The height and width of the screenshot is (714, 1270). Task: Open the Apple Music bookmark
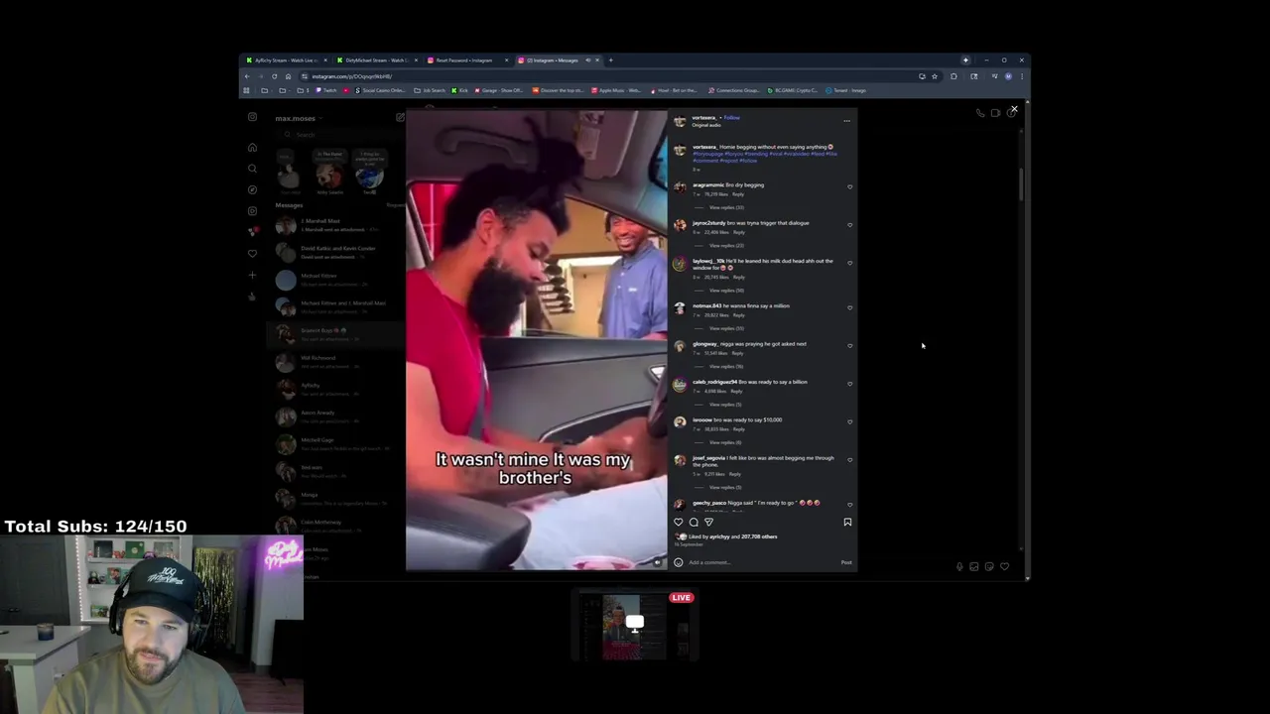point(616,90)
